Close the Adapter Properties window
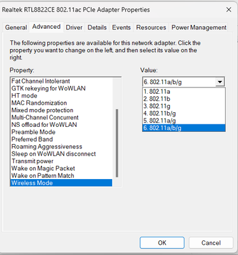The width and height of the screenshot is (238, 255). pos(228,10)
